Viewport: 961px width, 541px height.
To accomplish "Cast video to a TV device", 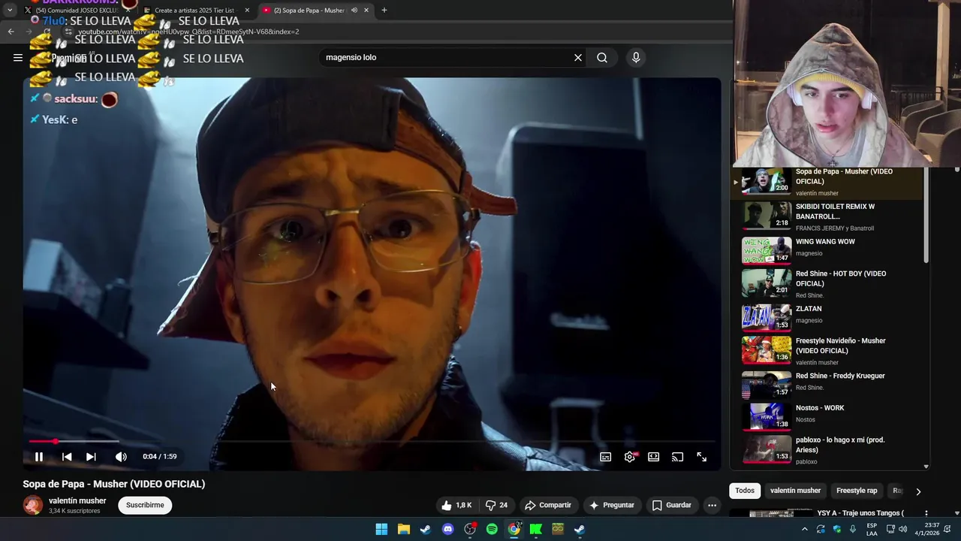I will tap(677, 457).
